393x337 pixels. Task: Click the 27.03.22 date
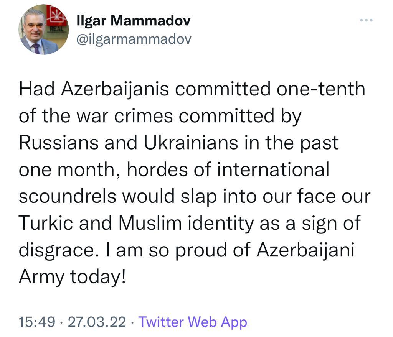click(97, 322)
